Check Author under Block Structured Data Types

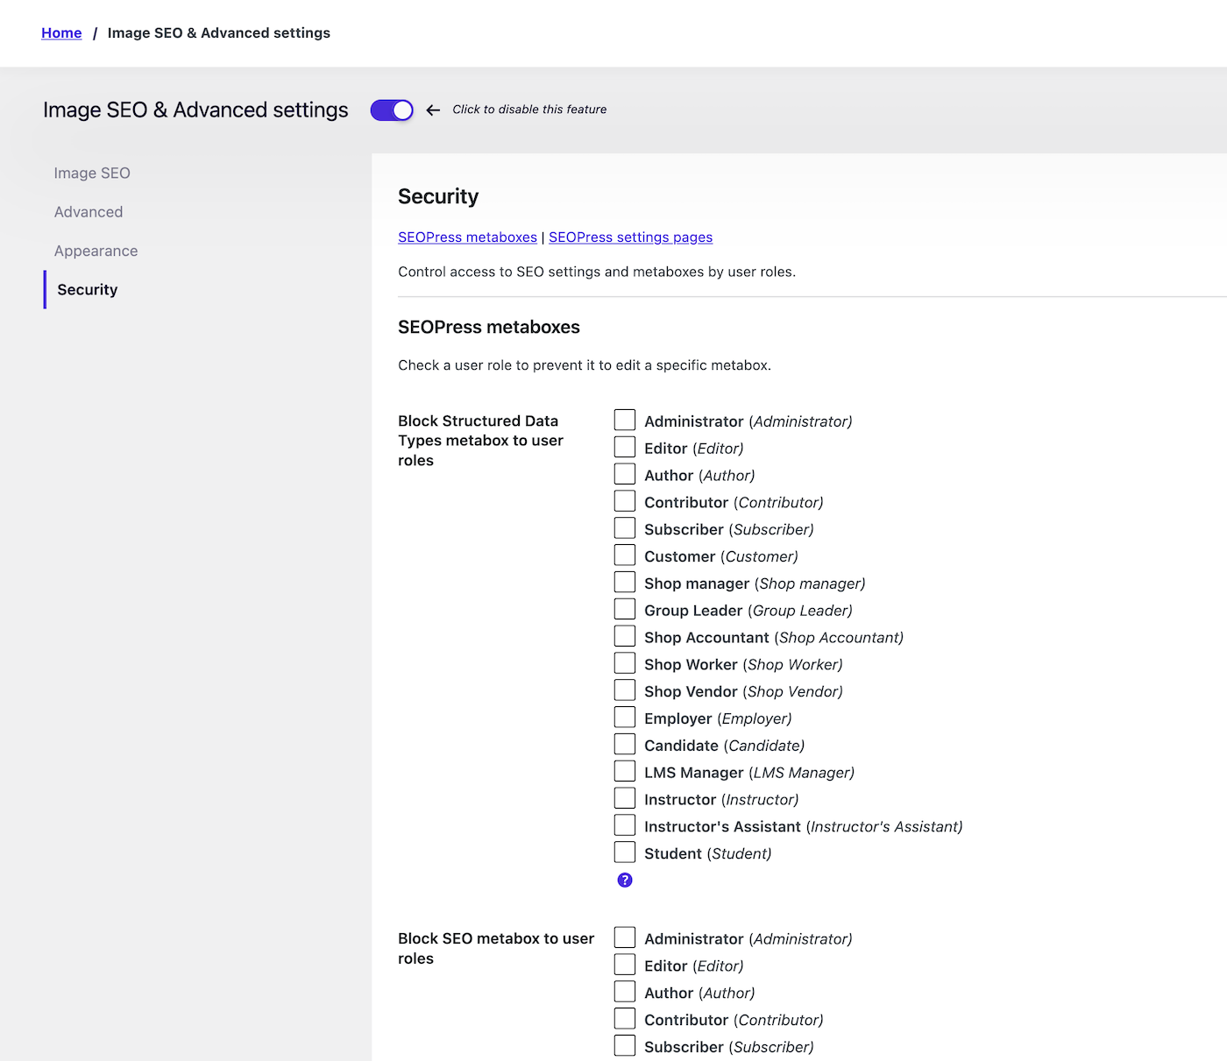(x=625, y=474)
